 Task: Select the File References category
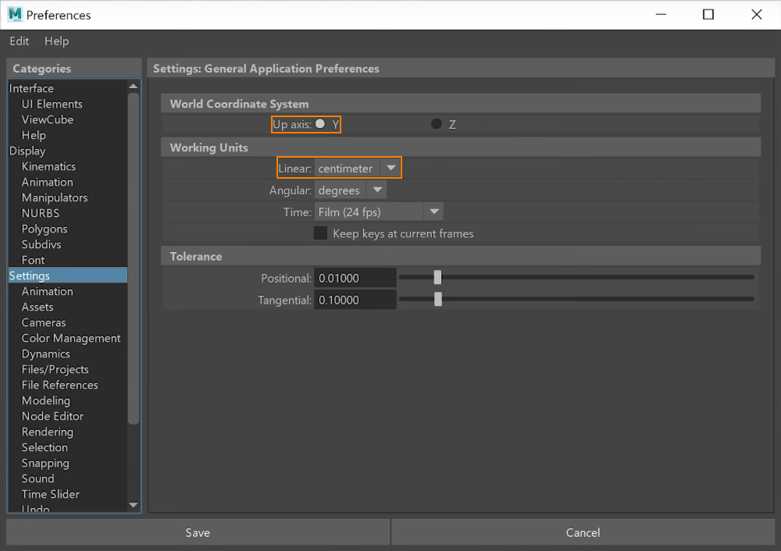click(x=68, y=385)
